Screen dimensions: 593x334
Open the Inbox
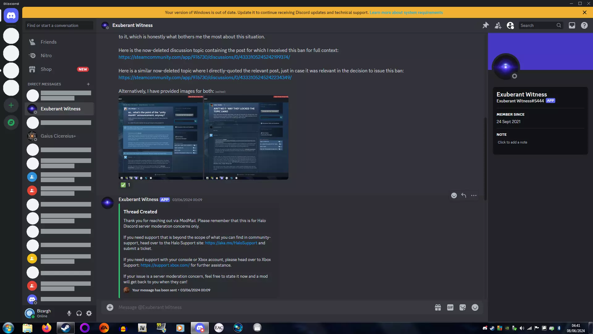(572, 25)
